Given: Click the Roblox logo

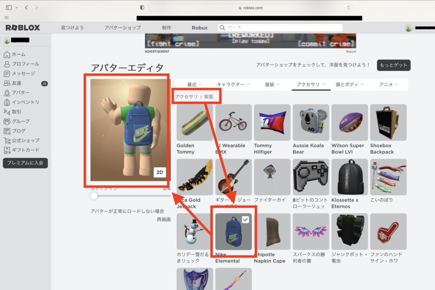Looking at the screenshot, I should coord(23,28).
